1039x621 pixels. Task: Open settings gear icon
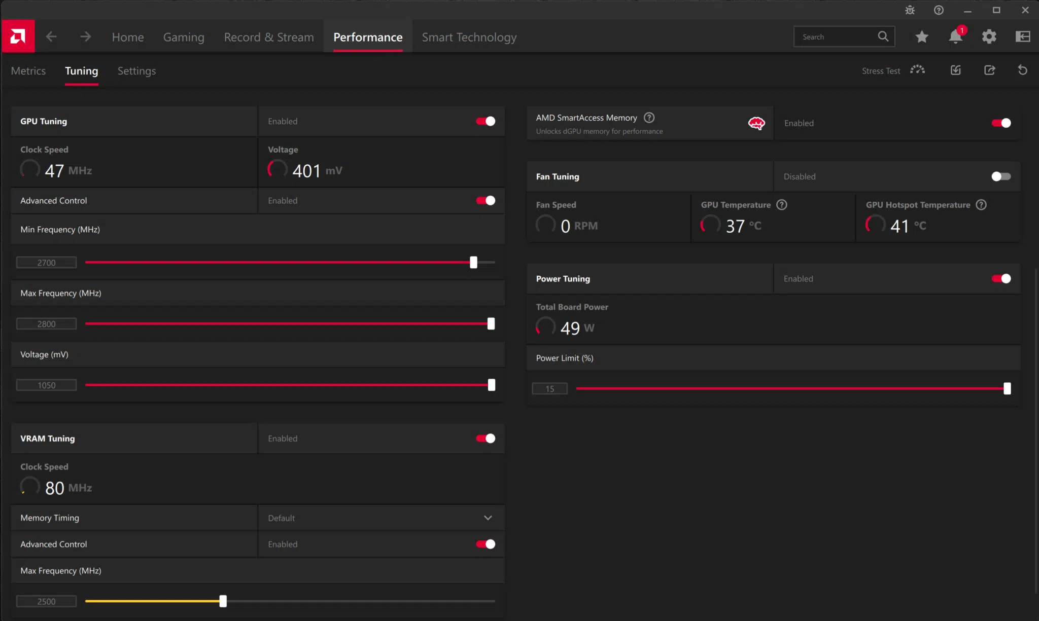click(989, 36)
